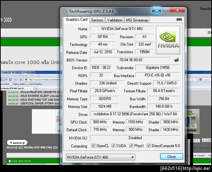Image resolution: width=212 pixels, height=172 pixels.
Task: Click the Technology value 40 nm
Action: click(103, 44)
